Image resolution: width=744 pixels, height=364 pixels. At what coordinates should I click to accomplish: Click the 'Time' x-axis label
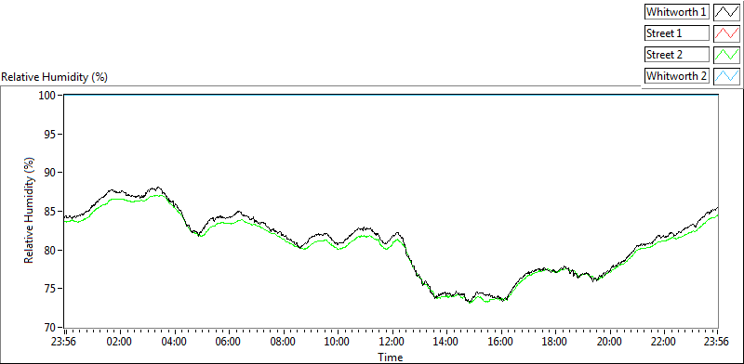(x=391, y=357)
